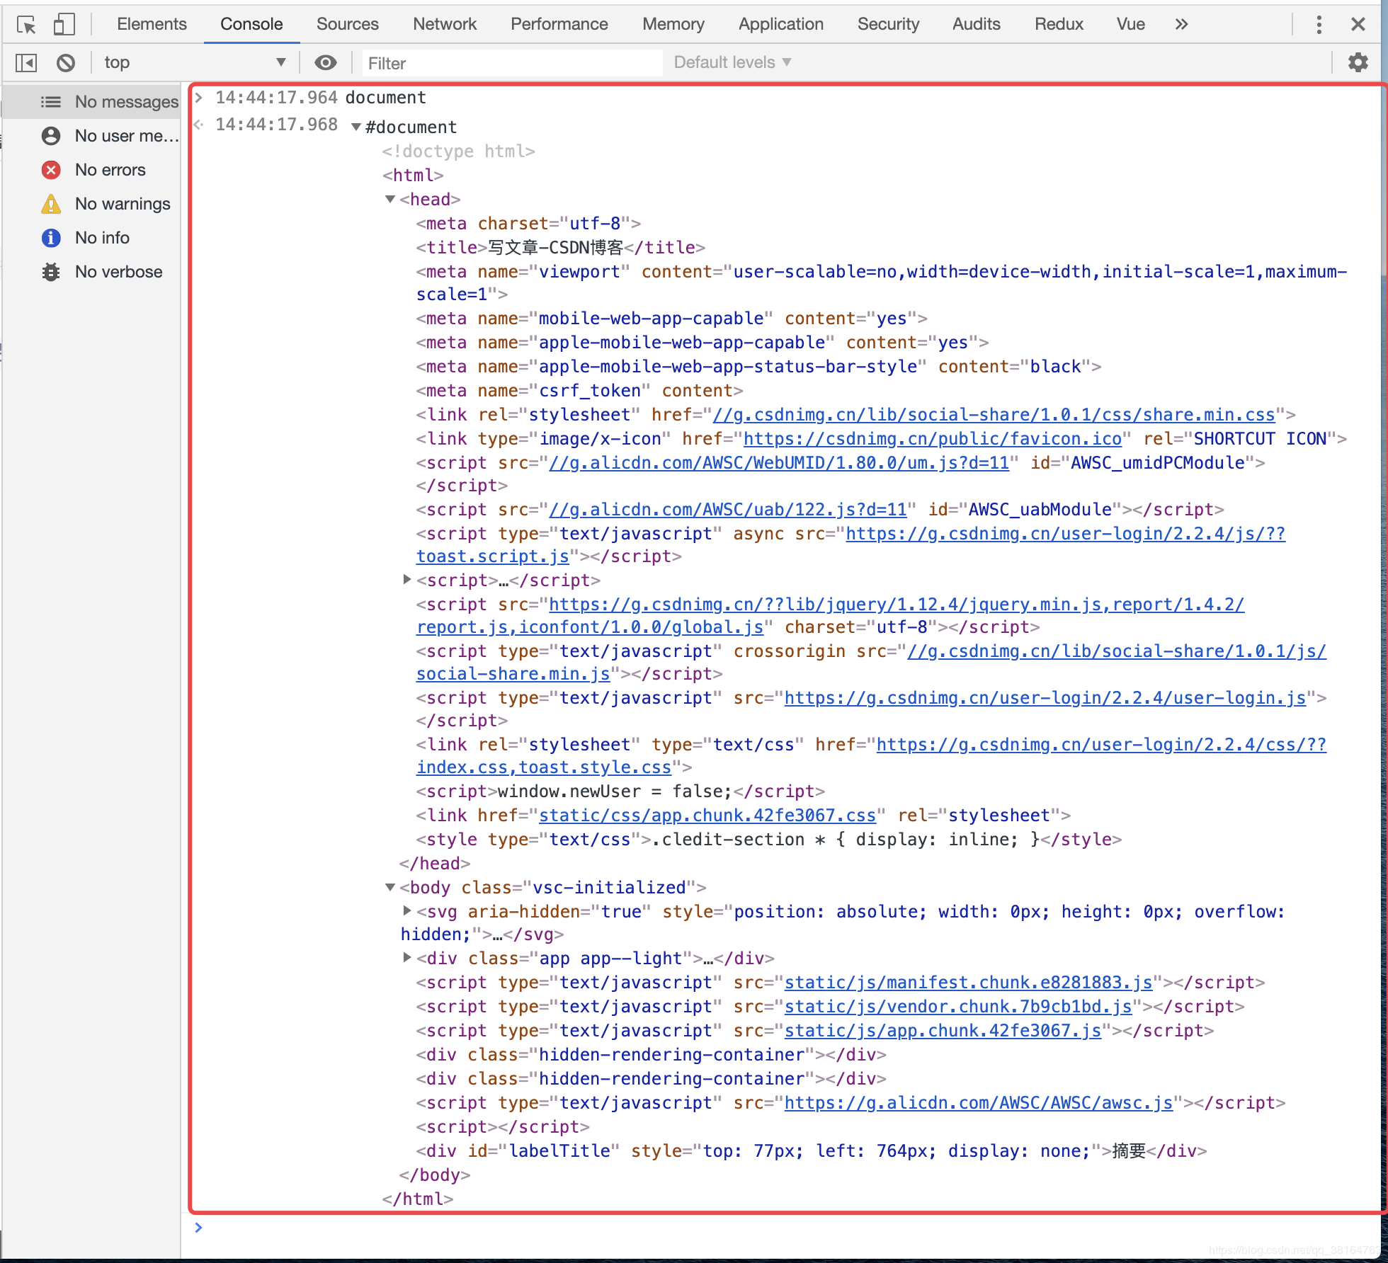Viewport: 1388px width, 1263px height.
Task: Activate the inspect element picker icon
Action: pos(26,25)
